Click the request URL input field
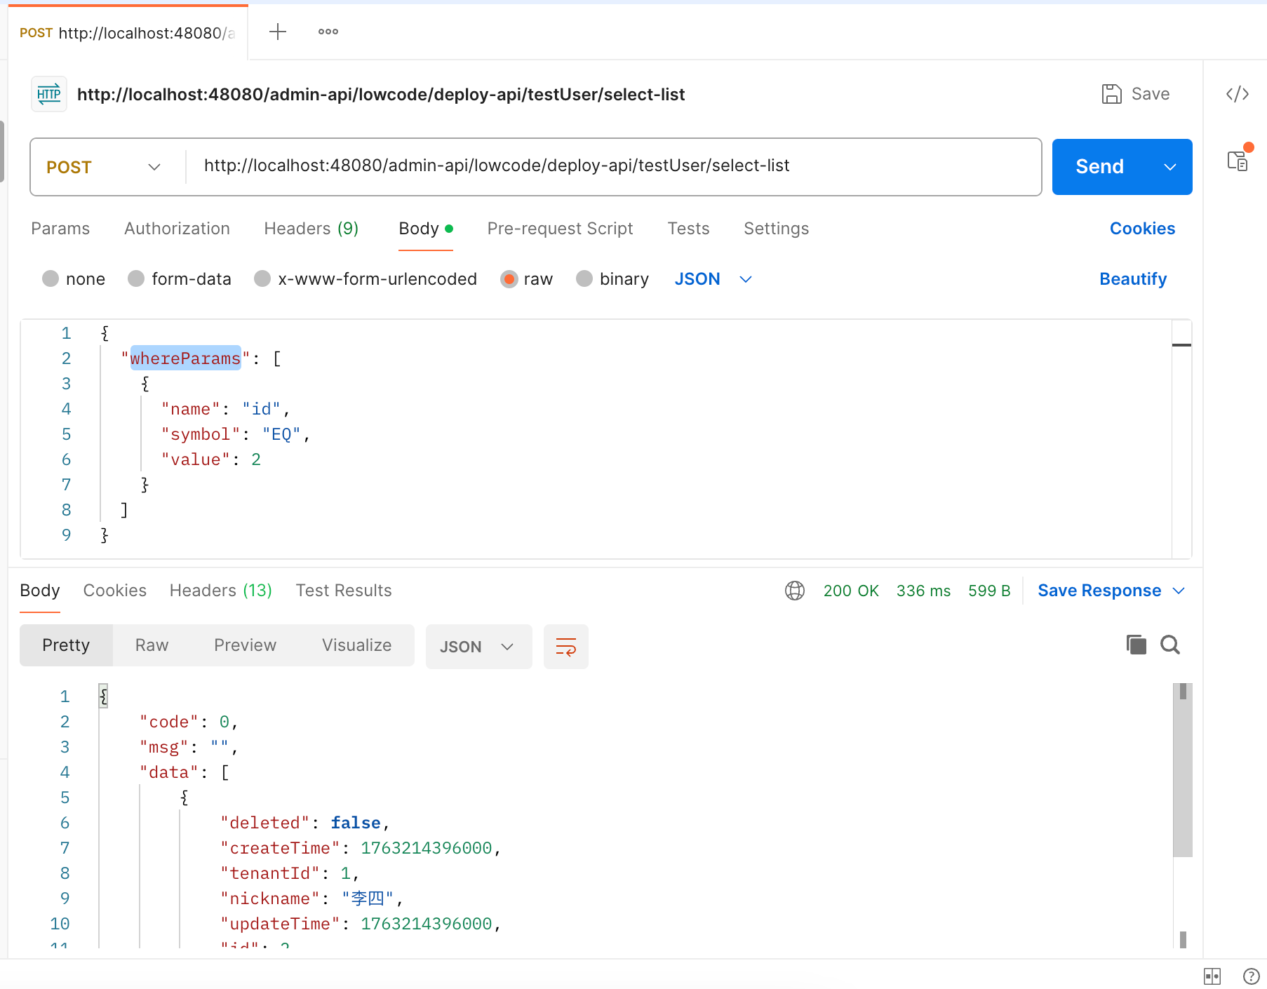The height and width of the screenshot is (989, 1267). point(610,166)
